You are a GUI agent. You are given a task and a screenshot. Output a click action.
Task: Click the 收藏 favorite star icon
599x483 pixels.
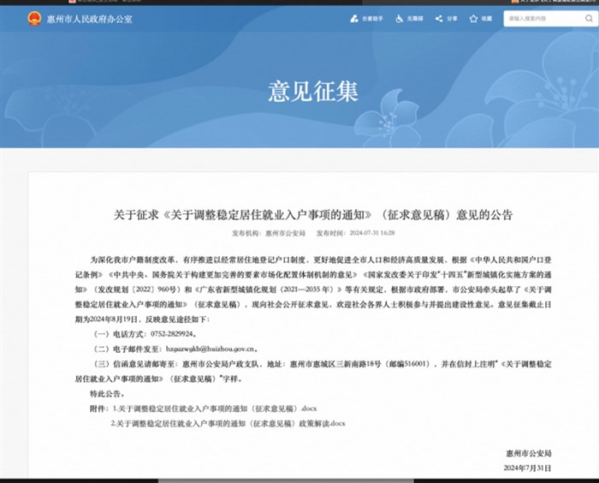pyautogui.click(x=472, y=18)
